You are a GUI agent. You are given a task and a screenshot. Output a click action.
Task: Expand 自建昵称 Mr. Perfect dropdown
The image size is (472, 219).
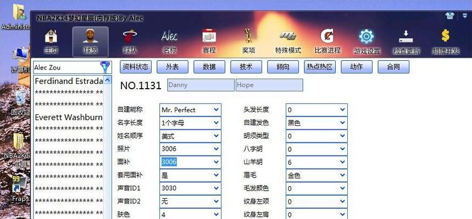216,110
